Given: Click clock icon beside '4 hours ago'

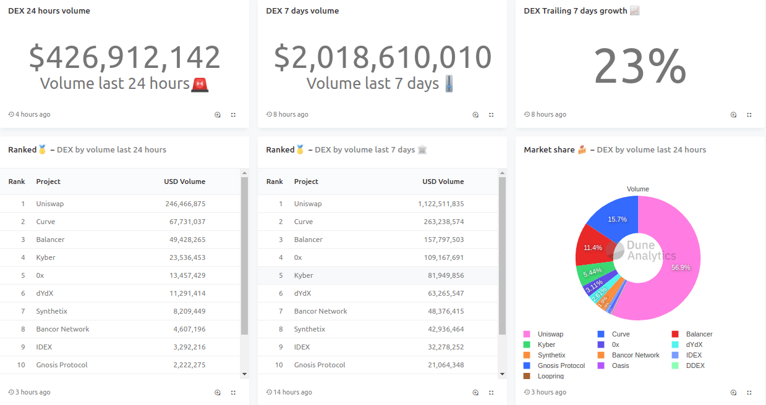Looking at the screenshot, I should [11, 115].
